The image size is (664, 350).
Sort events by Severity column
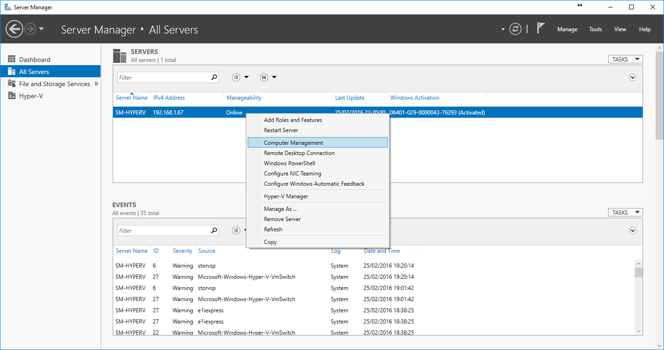pyautogui.click(x=183, y=251)
